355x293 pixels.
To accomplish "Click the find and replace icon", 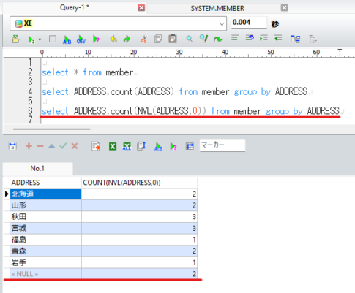I will [203, 39].
